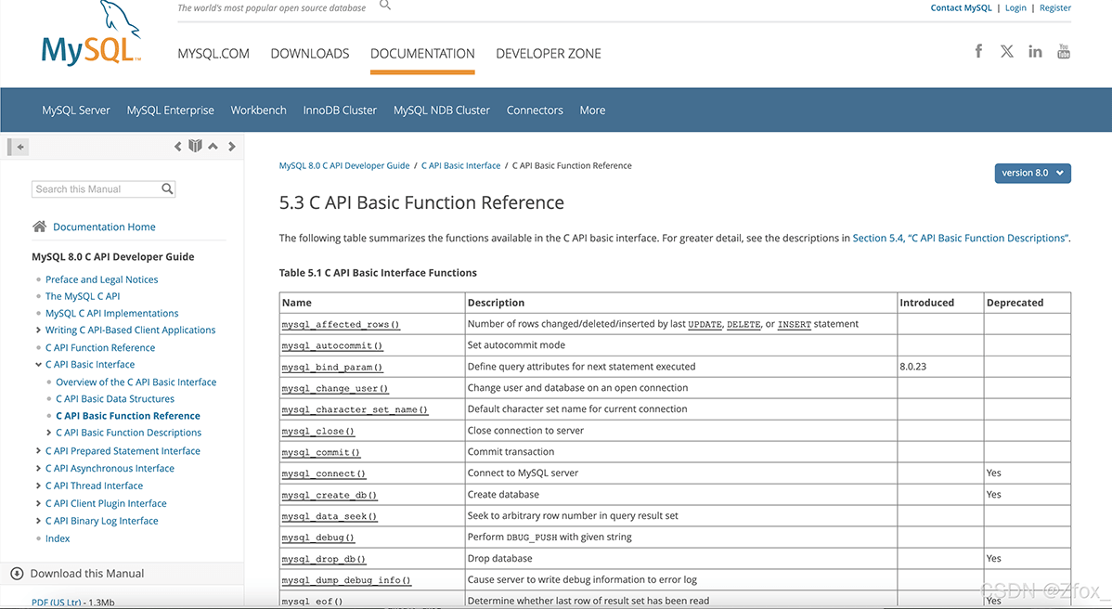Open Documentation Home link
The width and height of the screenshot is (1112, 609).
[104, 227]
